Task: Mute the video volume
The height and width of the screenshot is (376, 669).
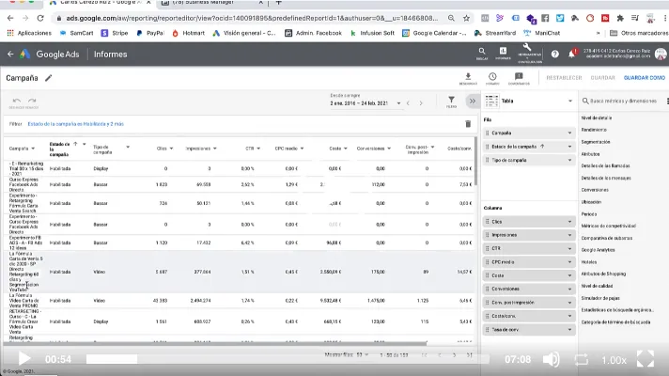Action: [x=552, y=359]
